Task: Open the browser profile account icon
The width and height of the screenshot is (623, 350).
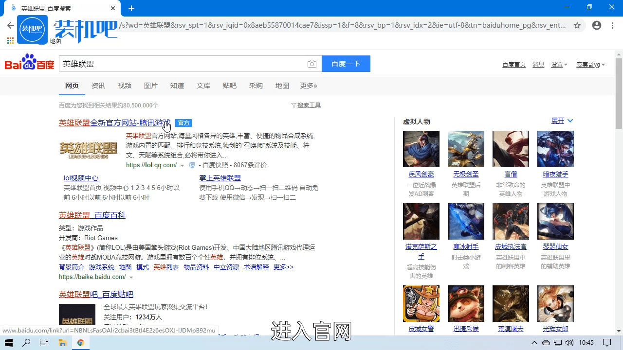Action: [x=597, y=25]
